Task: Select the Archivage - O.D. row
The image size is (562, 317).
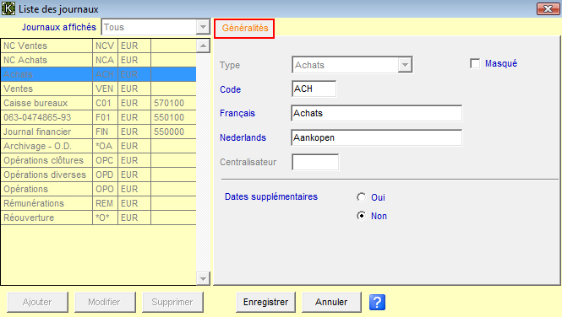Action: click(x=98, y=146)
